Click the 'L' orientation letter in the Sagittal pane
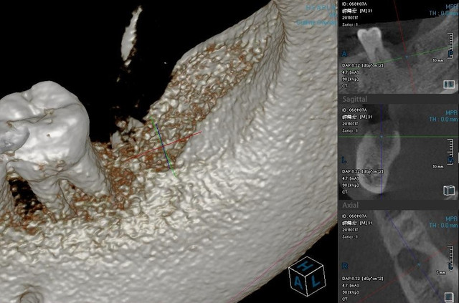 (344, 160)
